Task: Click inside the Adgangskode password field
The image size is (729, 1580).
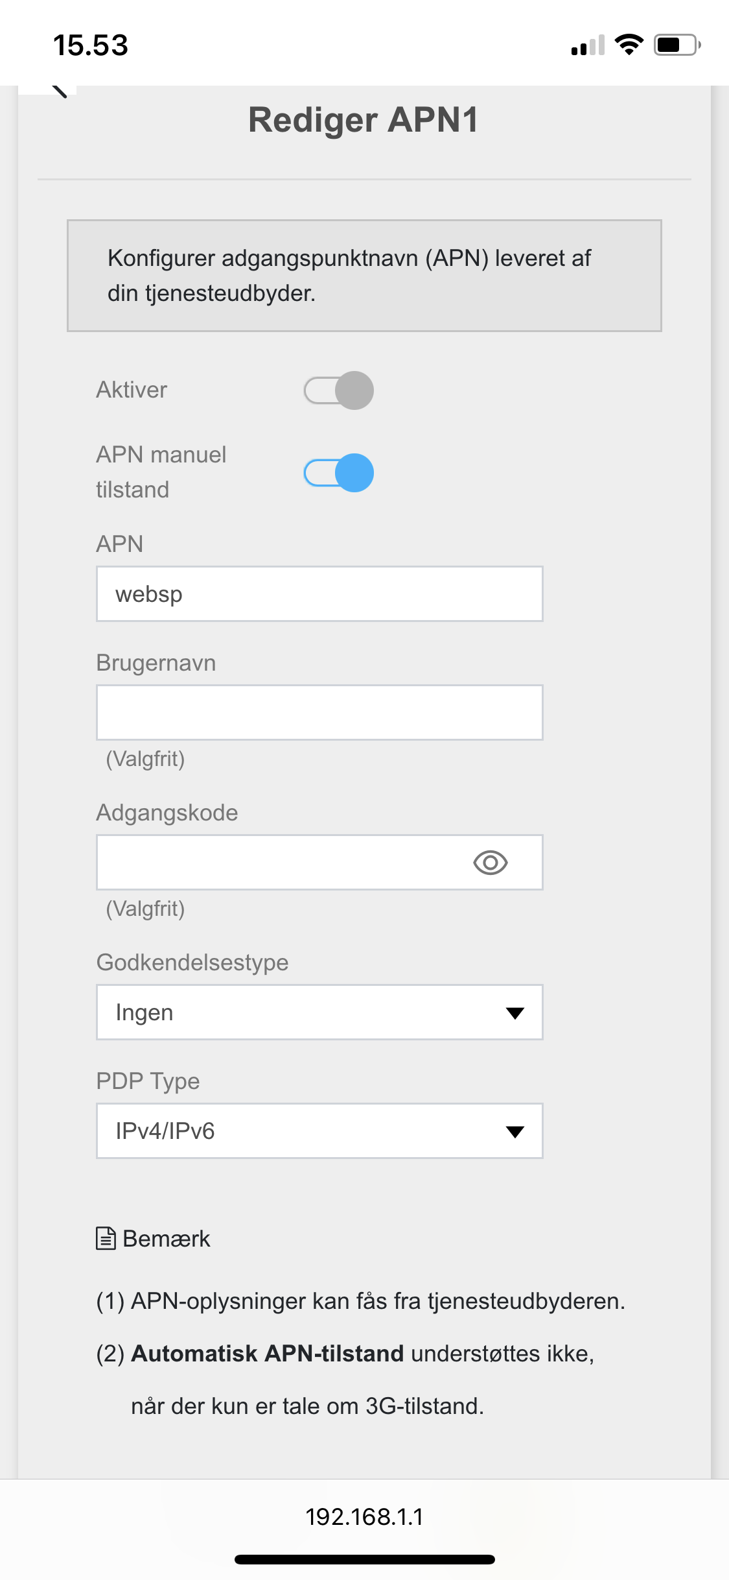Action: (x=279, y=863)
